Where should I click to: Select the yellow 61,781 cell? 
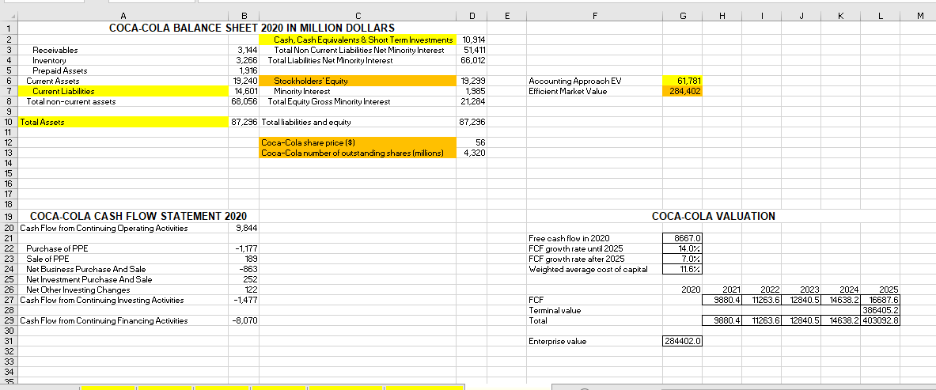click(683, 81)
